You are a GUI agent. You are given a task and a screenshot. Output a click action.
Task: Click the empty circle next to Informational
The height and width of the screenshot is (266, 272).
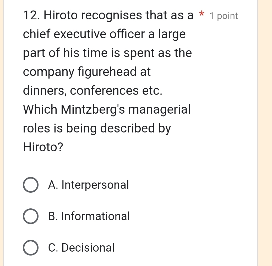pos(30,217)
